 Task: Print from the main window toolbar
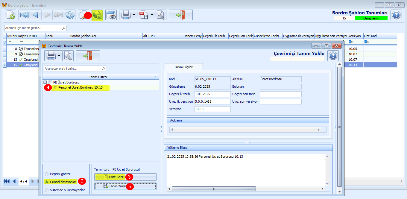click(126, 15)
